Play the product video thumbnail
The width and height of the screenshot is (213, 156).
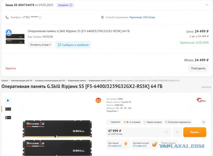8,101
